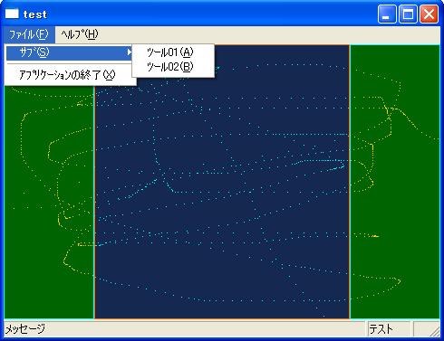
Task: Select the サブ(S) submenu entry
Action: [70, 52]
